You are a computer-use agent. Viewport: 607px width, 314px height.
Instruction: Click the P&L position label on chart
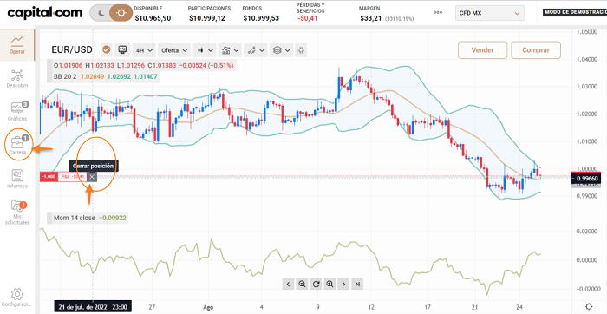point(73,177)
